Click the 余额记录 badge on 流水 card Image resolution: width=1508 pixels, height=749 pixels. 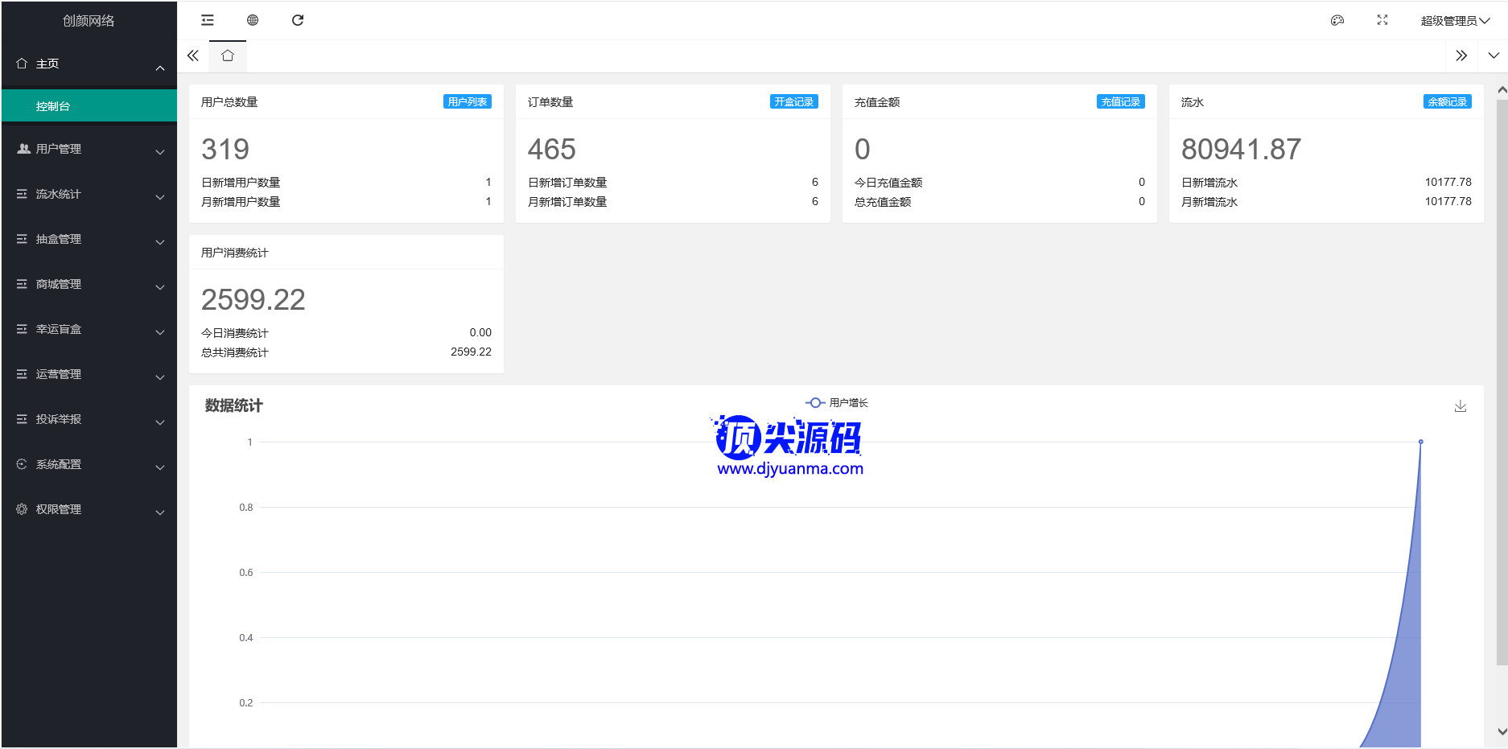tap(1448, 102)
